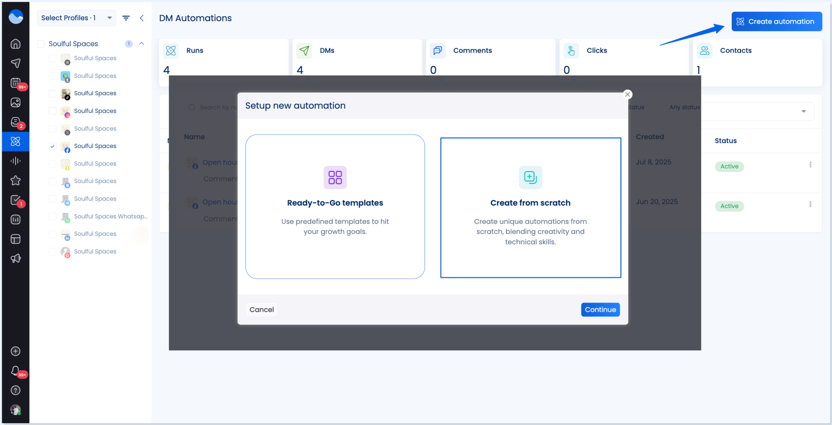Open the Any status filter dropdown arrow
The image size is (832, 425).
[x=803, y=111]
